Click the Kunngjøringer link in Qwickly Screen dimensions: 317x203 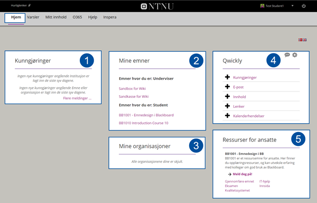pyautogui.click(x=245, y=77)
